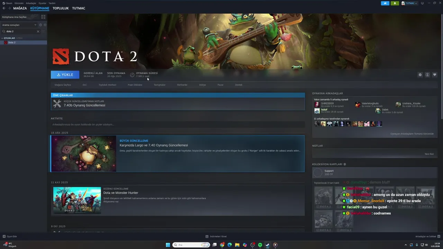This screenshot has width=443, height=249.
Task: Go back with the left arrow
Action: (4, 8)
